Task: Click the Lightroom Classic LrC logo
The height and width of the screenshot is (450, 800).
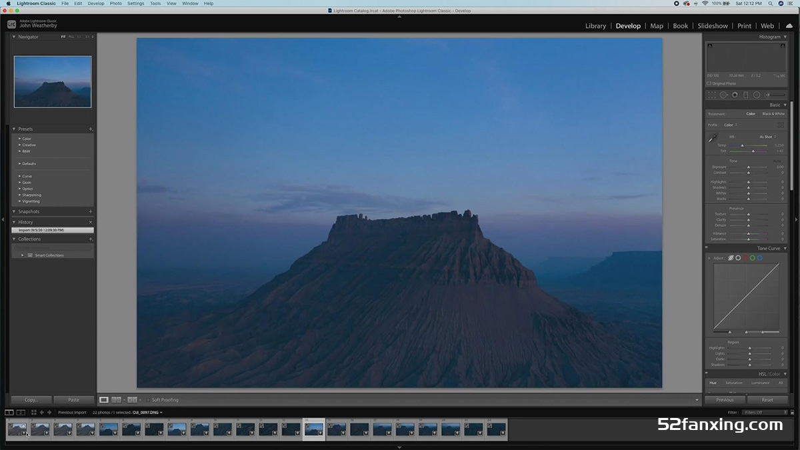Action: pos(11,24)
